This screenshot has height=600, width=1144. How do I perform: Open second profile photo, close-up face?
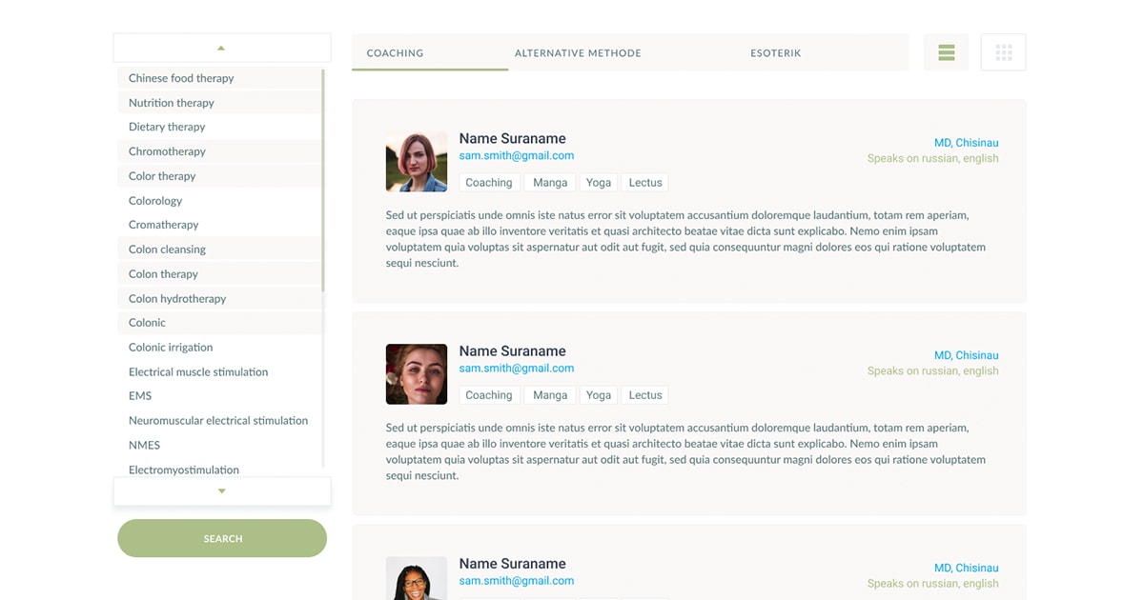[417, 374]
